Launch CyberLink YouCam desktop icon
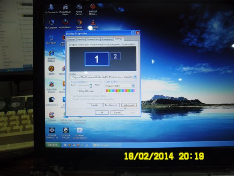Image resolution: width=234 pixels, height=176 pixels. pos(66,133)
